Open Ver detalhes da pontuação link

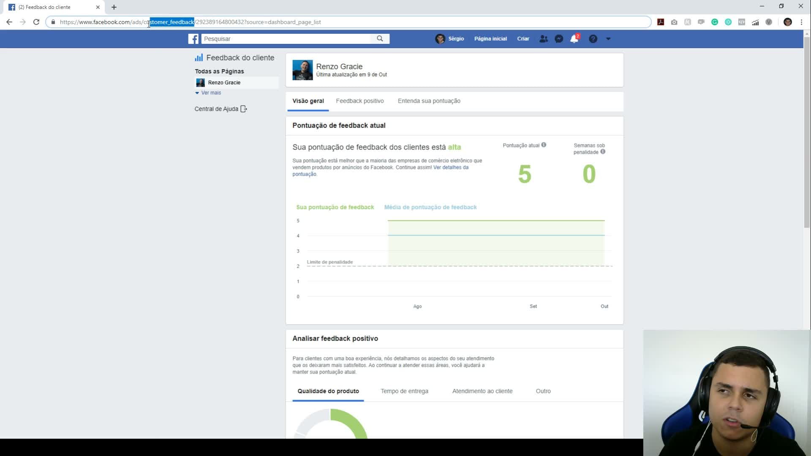click(x=451, y=168)
